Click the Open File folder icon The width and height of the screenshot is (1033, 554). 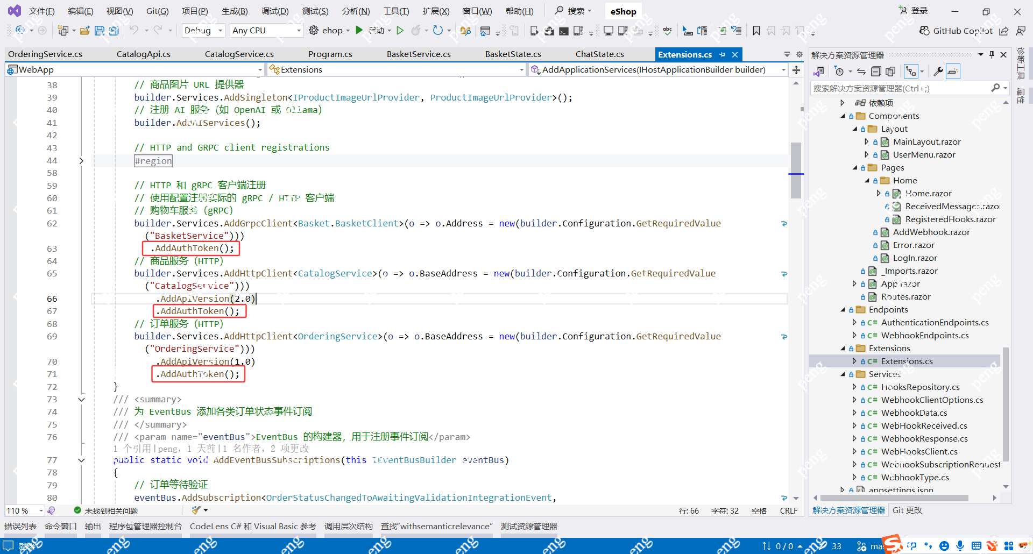click(x=84, y=31)
